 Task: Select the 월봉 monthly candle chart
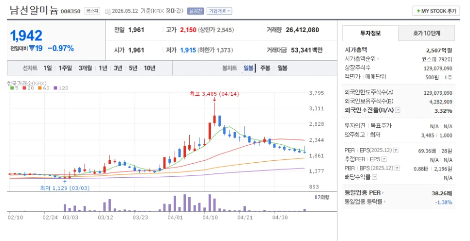(x=282, y=68)
